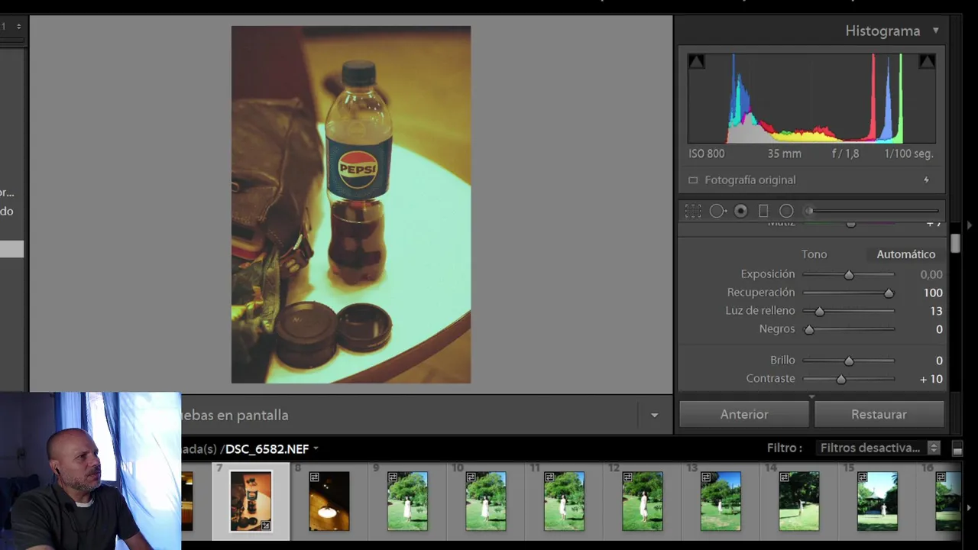The image size is (978, 550).
Task: Click the Luz de relleno value 13
Action: coord(936,311)
